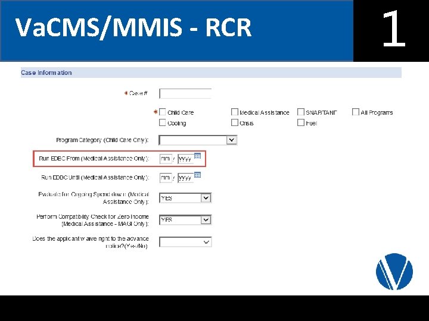Image resolution: width=429 pixels, height=321 pixels.
Task: Click the Case Information section header
Action: pyautogui.click(x=211, y=73)
